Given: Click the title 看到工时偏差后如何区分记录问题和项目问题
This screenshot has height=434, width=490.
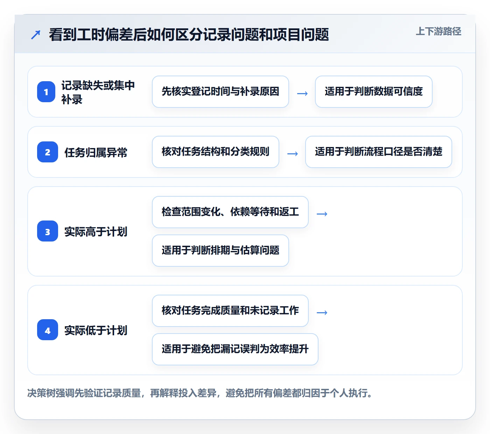Looking at the screenshot, I should [x=189, y=35].
